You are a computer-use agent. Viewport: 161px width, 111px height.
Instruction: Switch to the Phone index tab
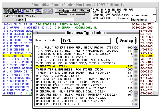84,11
